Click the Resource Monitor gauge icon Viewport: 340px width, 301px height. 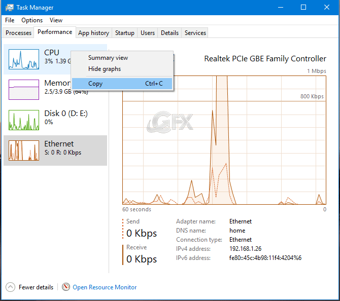coord(66,287)
